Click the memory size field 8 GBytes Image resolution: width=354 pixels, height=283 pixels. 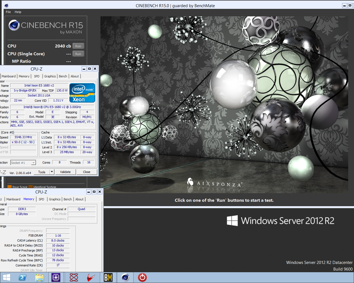click(22, 214)
